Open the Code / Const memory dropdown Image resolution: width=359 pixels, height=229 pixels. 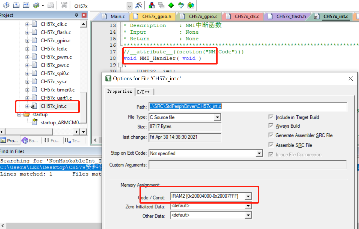coord(248,196)
